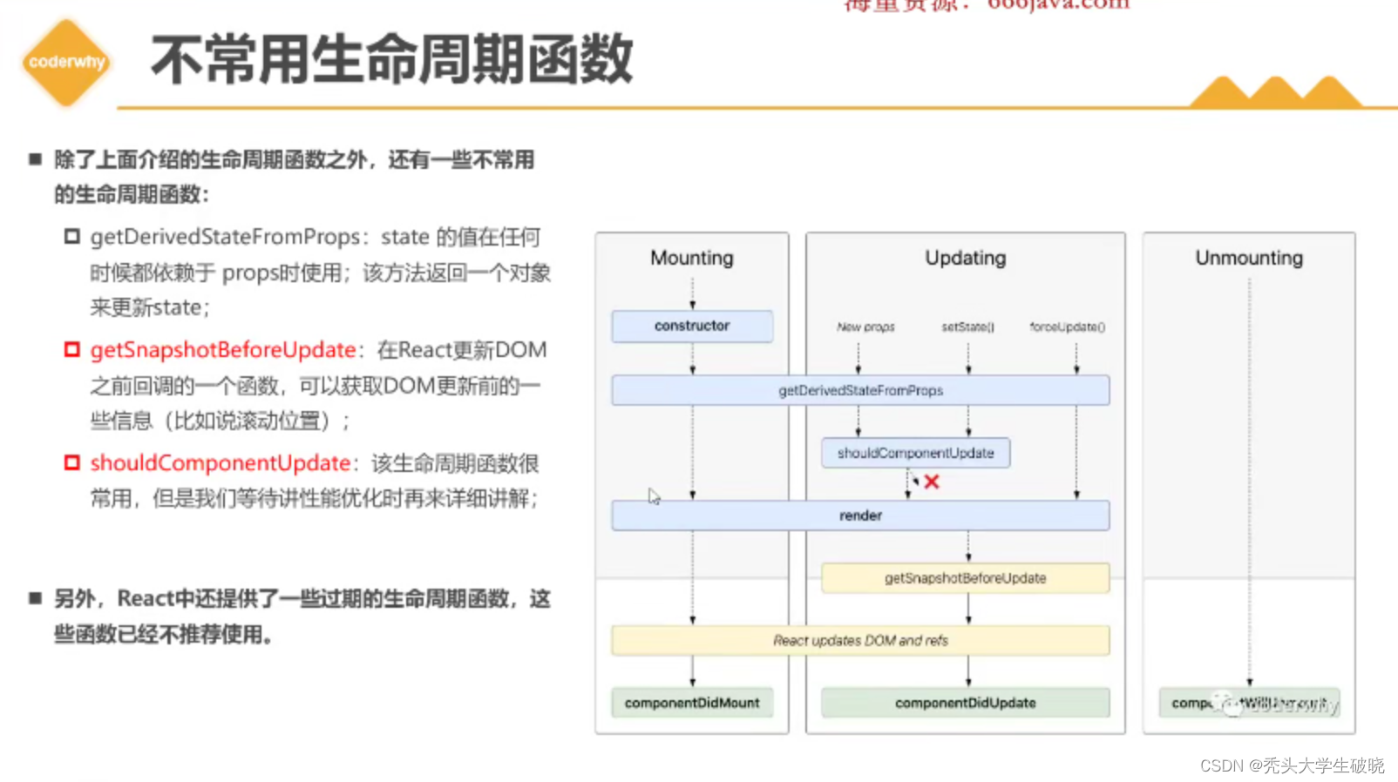1398x782 pixels.
Task: Click the paragraph starting with 除了上面介绍的
Action: 294,177
